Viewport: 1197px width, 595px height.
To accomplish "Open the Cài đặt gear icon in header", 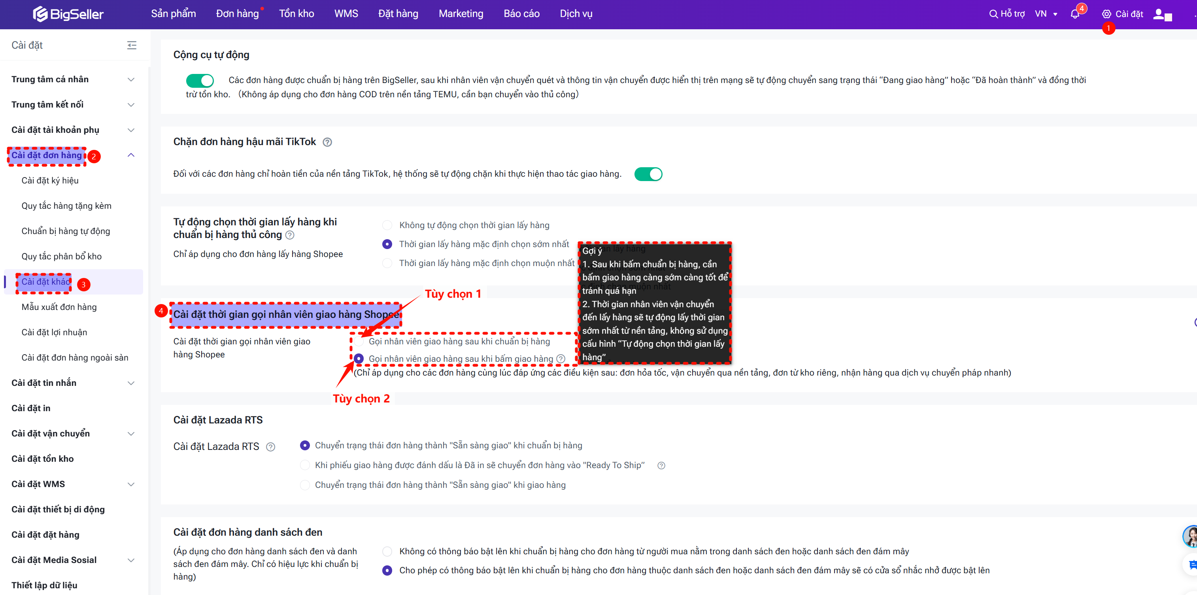I will point(1106,14).
